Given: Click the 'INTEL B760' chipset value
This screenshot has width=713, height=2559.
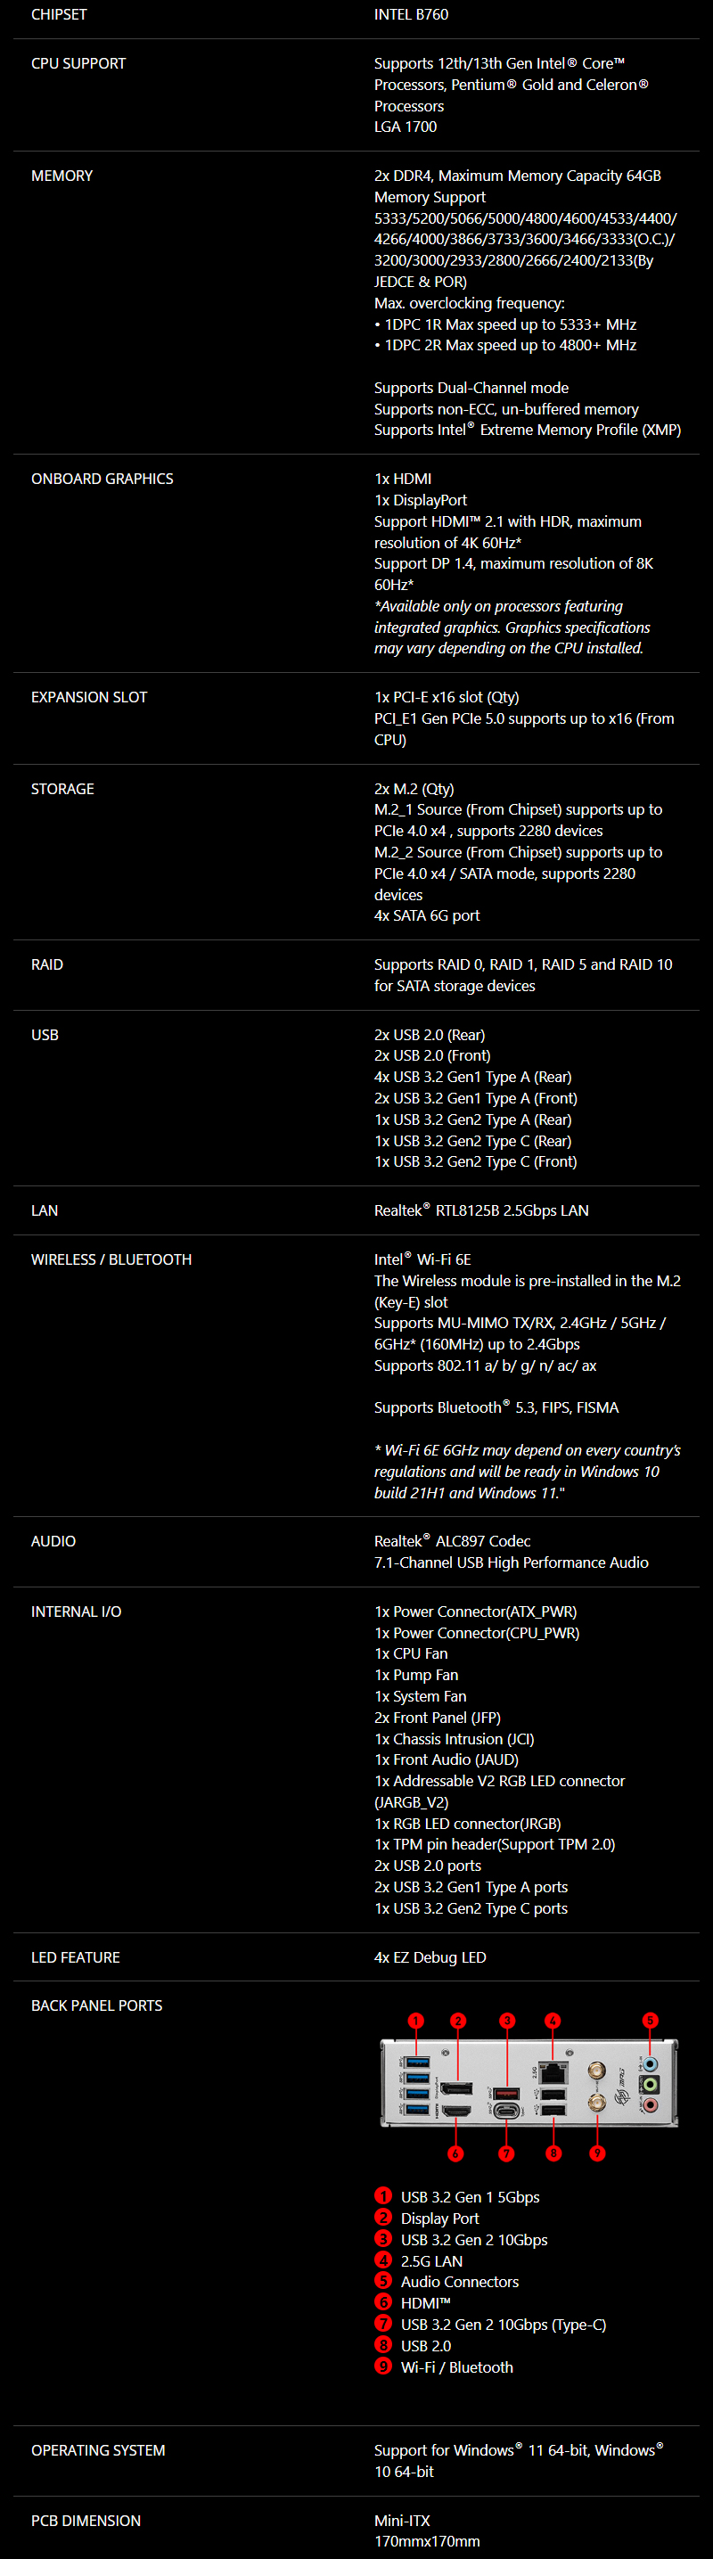Looking at the screenshot, I should click(411, 15).
